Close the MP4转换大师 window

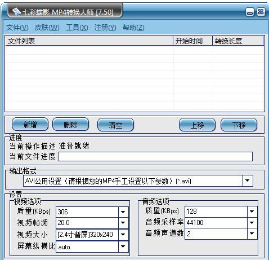coord(261,12)
